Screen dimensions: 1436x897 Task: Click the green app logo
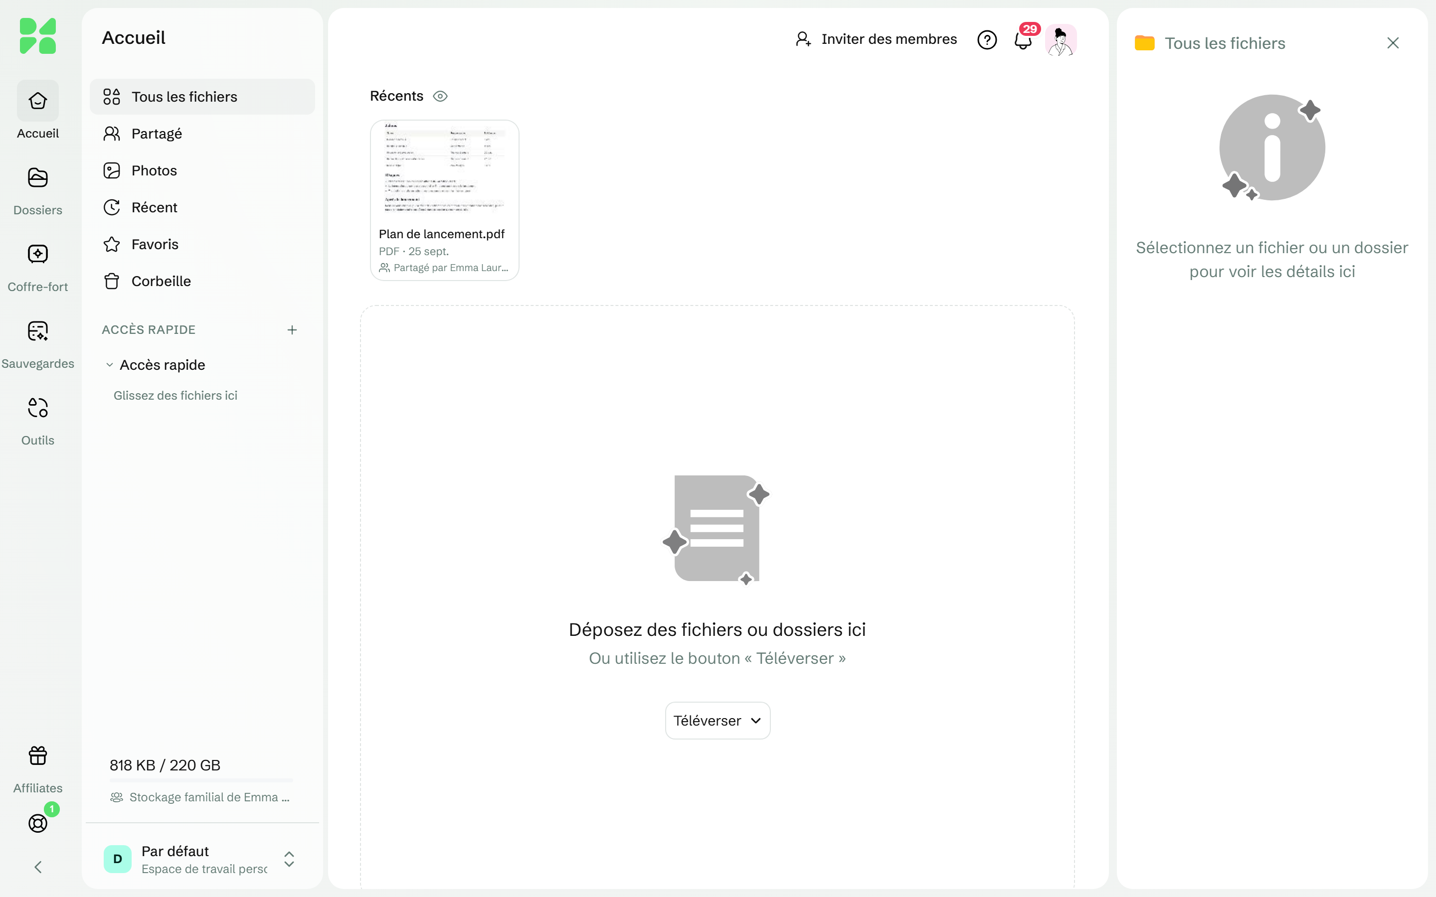point(37,35)
